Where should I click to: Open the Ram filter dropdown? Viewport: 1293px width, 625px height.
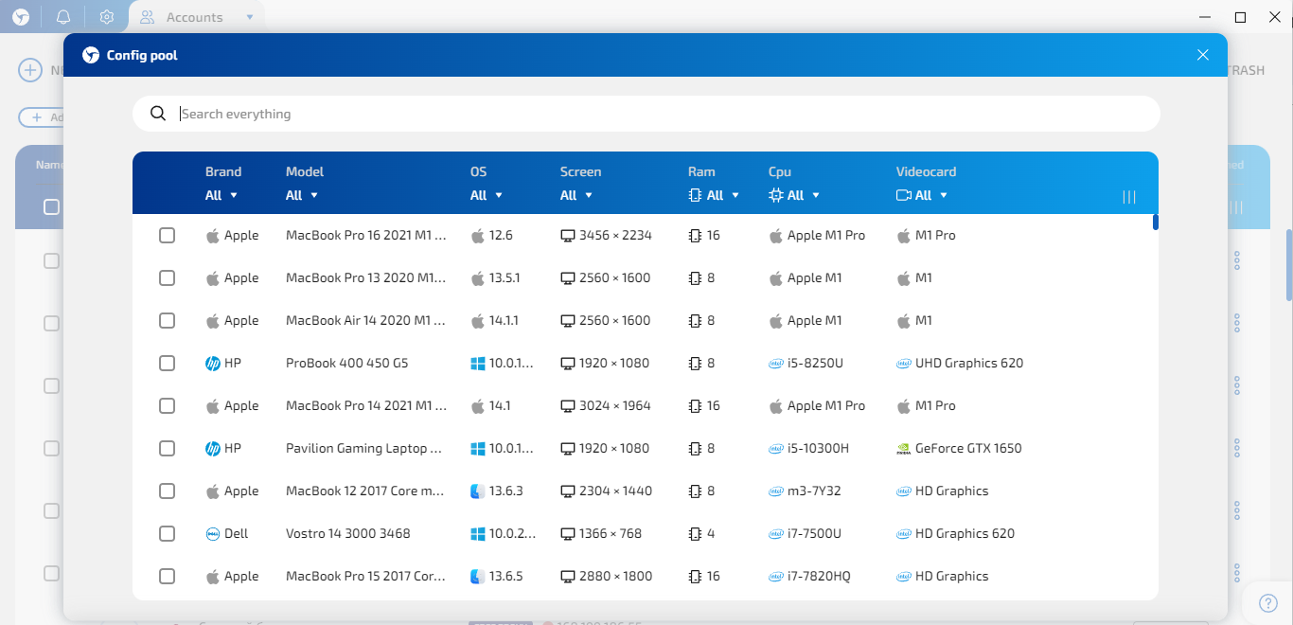(714, 195)
